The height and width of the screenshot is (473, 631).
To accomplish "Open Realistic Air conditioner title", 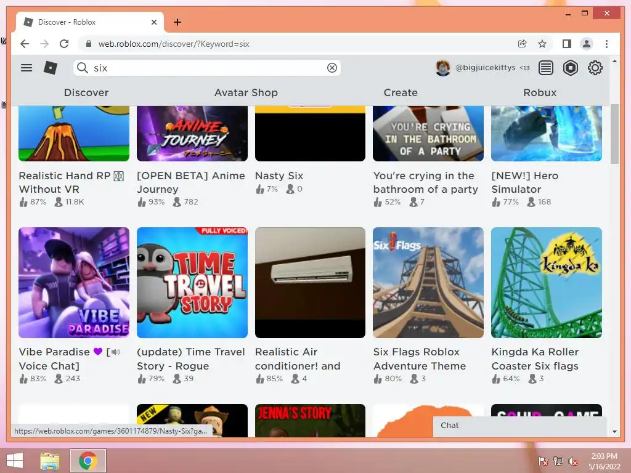I will pyautogui.click(x=298, y=359).
